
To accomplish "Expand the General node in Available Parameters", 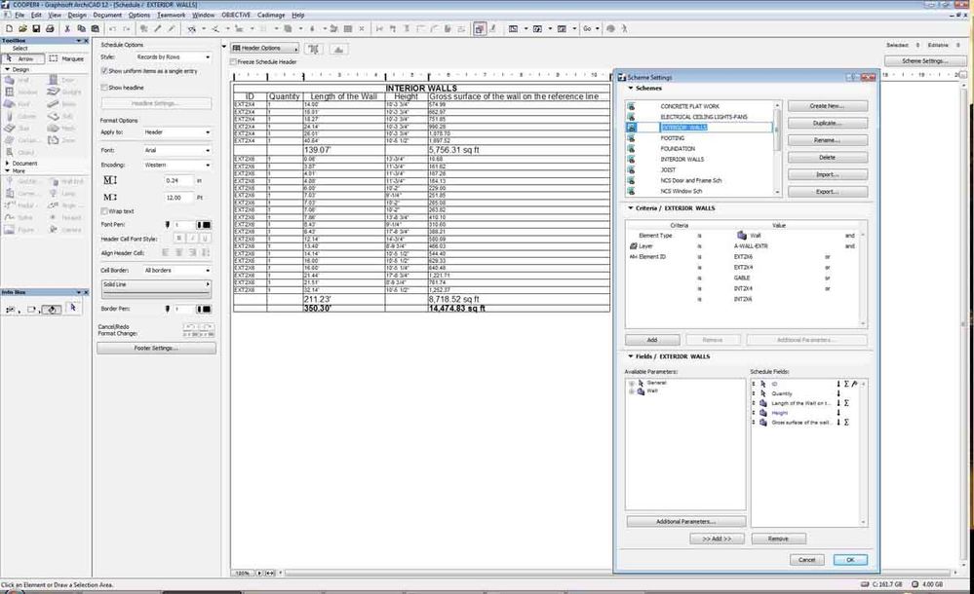I will 631,383.
